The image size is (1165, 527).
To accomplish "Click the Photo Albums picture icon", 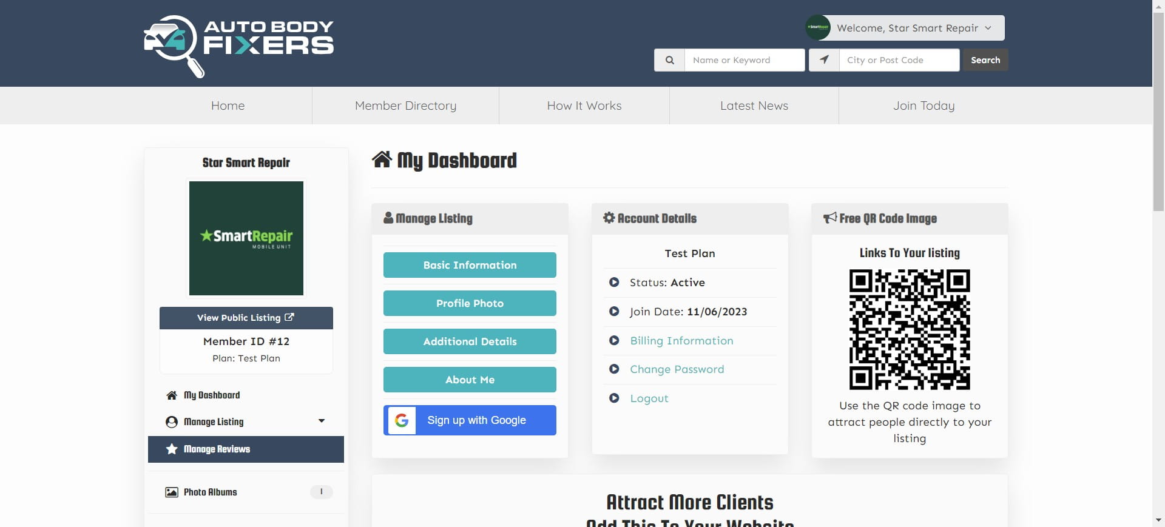I will click(x=172, y=492).
